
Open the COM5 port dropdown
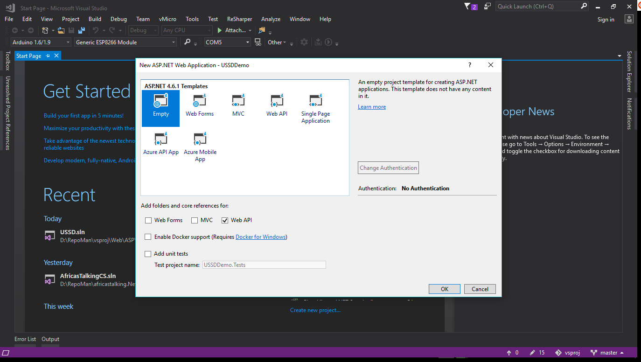point(228,42)
